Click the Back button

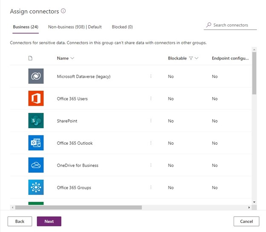pyautogui.click(x=20, y=221)
